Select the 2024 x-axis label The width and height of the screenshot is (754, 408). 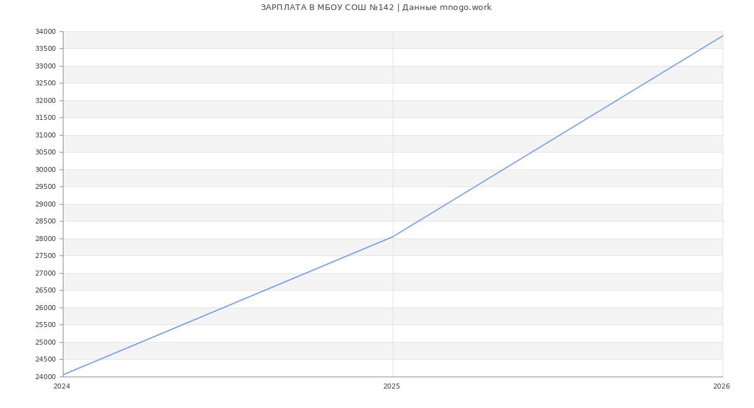62,387
